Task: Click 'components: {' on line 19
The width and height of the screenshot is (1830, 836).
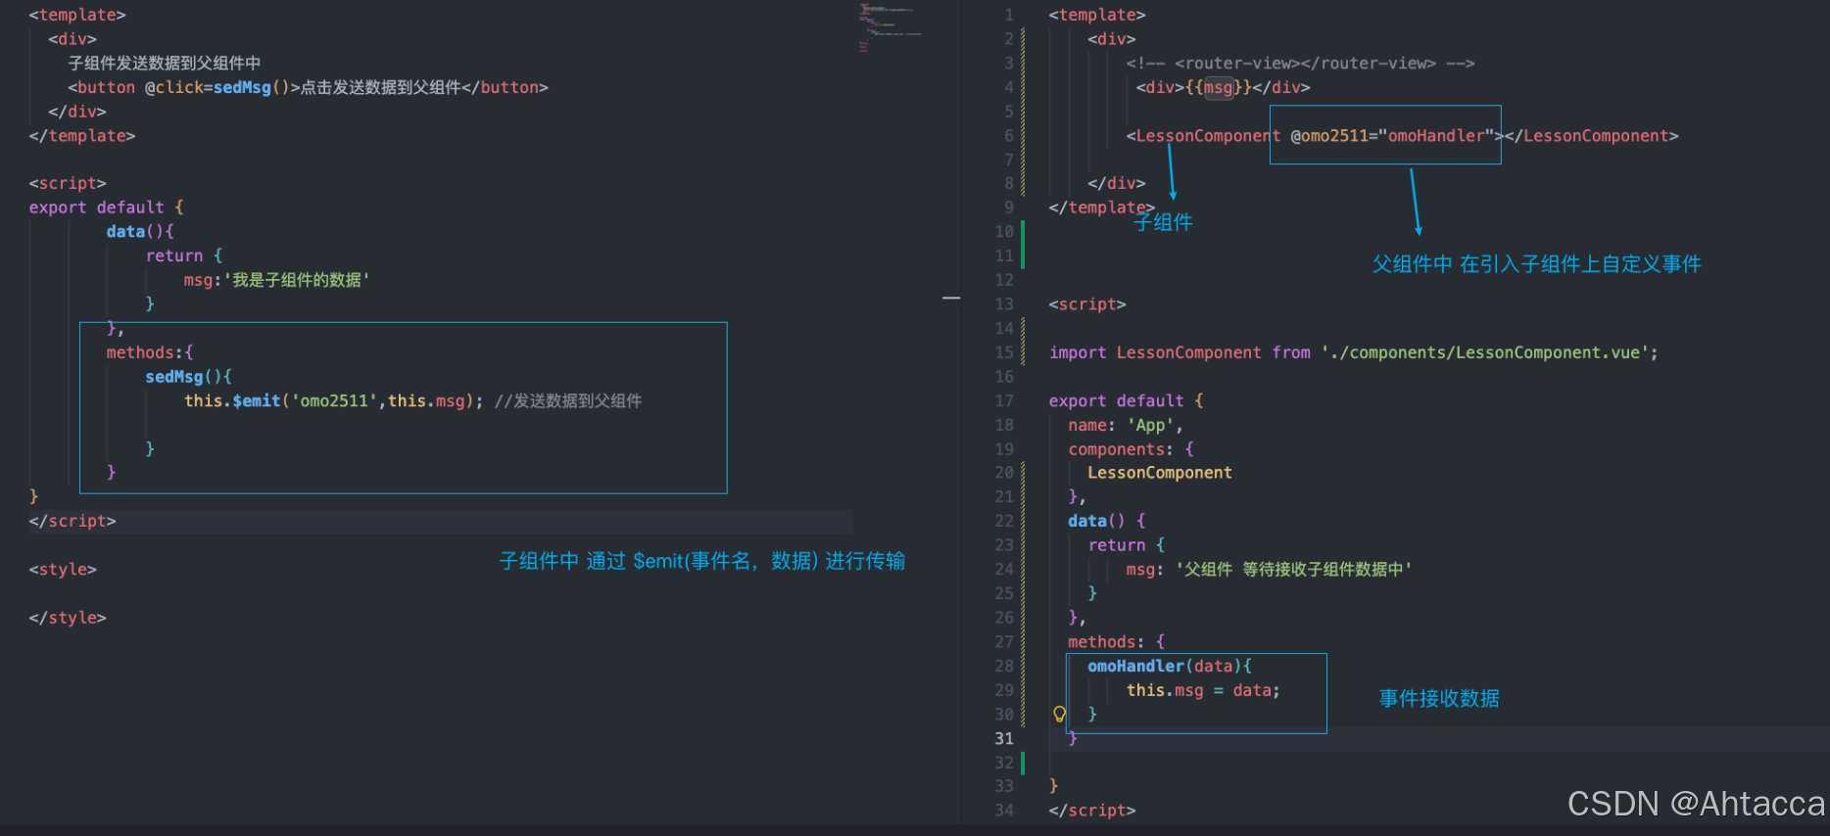Action: click(x=1131, y=449)
